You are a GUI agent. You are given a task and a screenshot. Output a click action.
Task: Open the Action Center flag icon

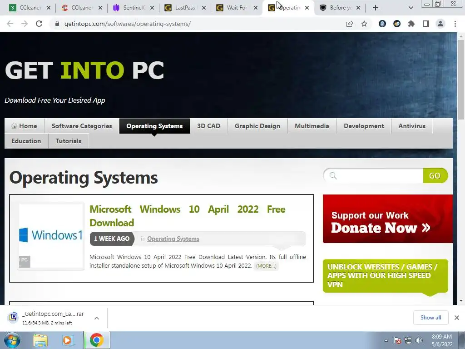(397, 340)
